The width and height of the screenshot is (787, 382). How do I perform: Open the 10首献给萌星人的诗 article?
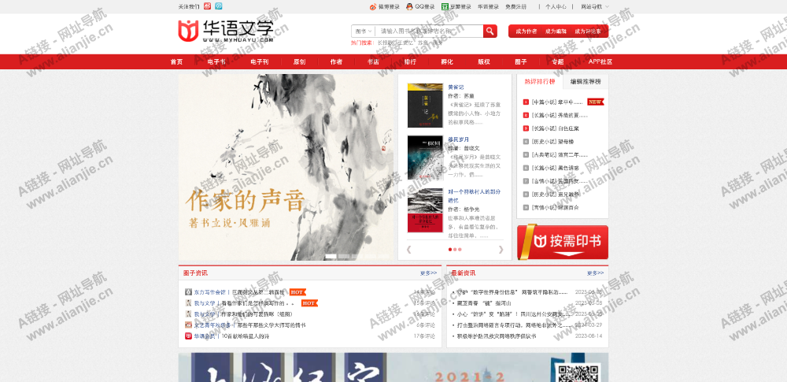point(246,336)
